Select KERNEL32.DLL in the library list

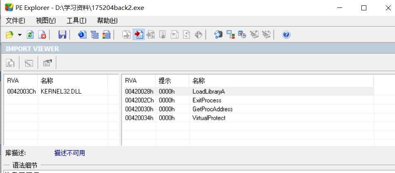(x=61, y=92)
